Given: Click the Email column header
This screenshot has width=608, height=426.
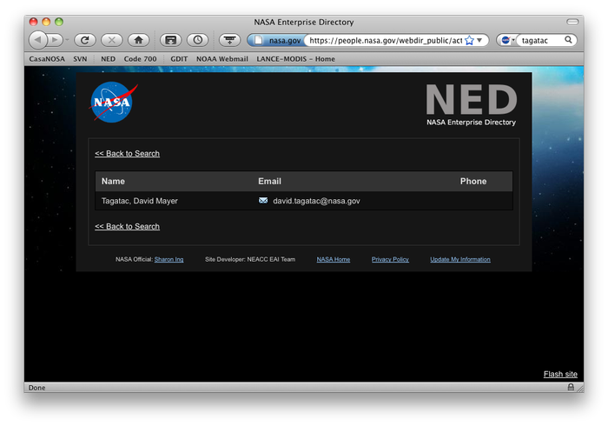Looking at the screenshot, I should tap(270, 182).
